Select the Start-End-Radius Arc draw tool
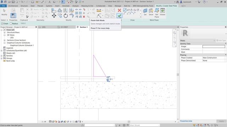Screen dimensions: 227x127 pyautogui.click(x=125, y=13)
